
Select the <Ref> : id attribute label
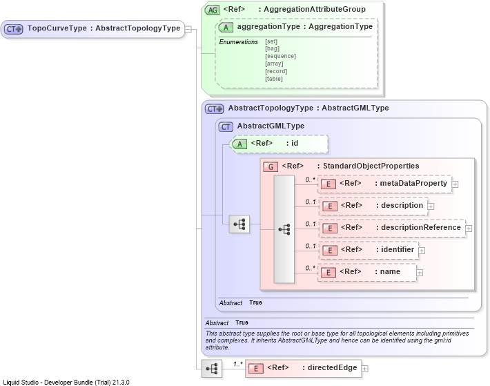click(275, 144)
